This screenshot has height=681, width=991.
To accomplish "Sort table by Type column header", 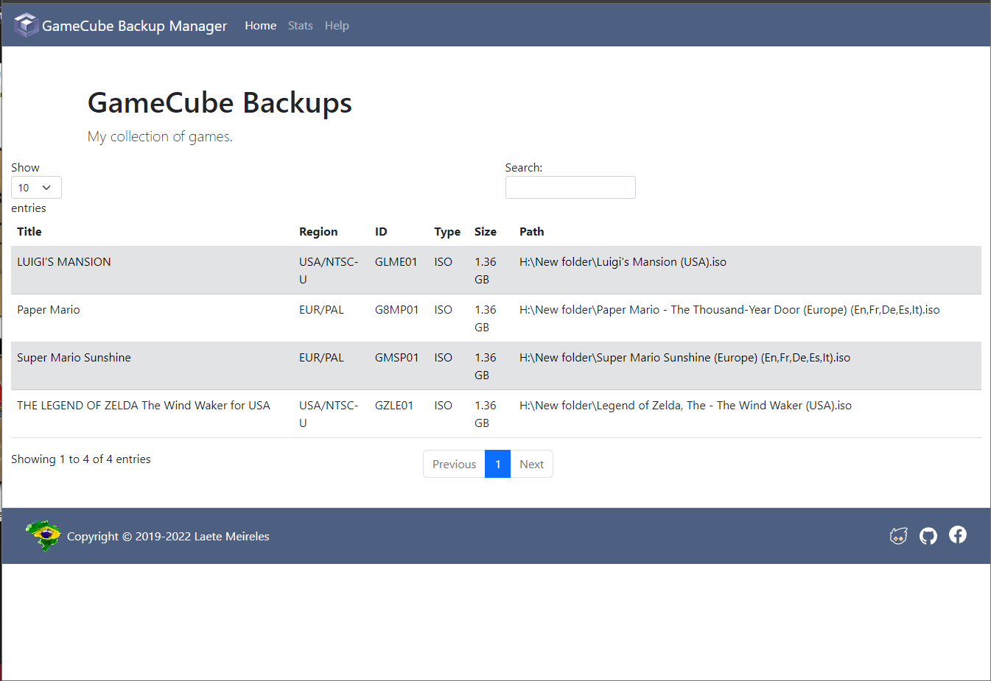I will click(447, 232).
